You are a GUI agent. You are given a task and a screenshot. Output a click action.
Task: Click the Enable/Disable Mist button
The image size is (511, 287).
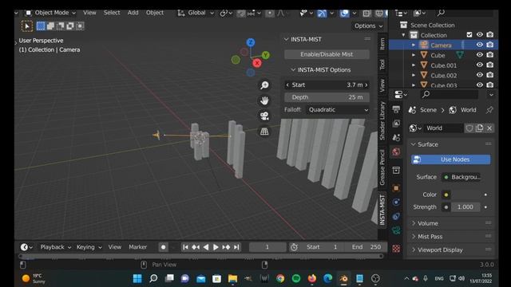(x=327, y=54)
